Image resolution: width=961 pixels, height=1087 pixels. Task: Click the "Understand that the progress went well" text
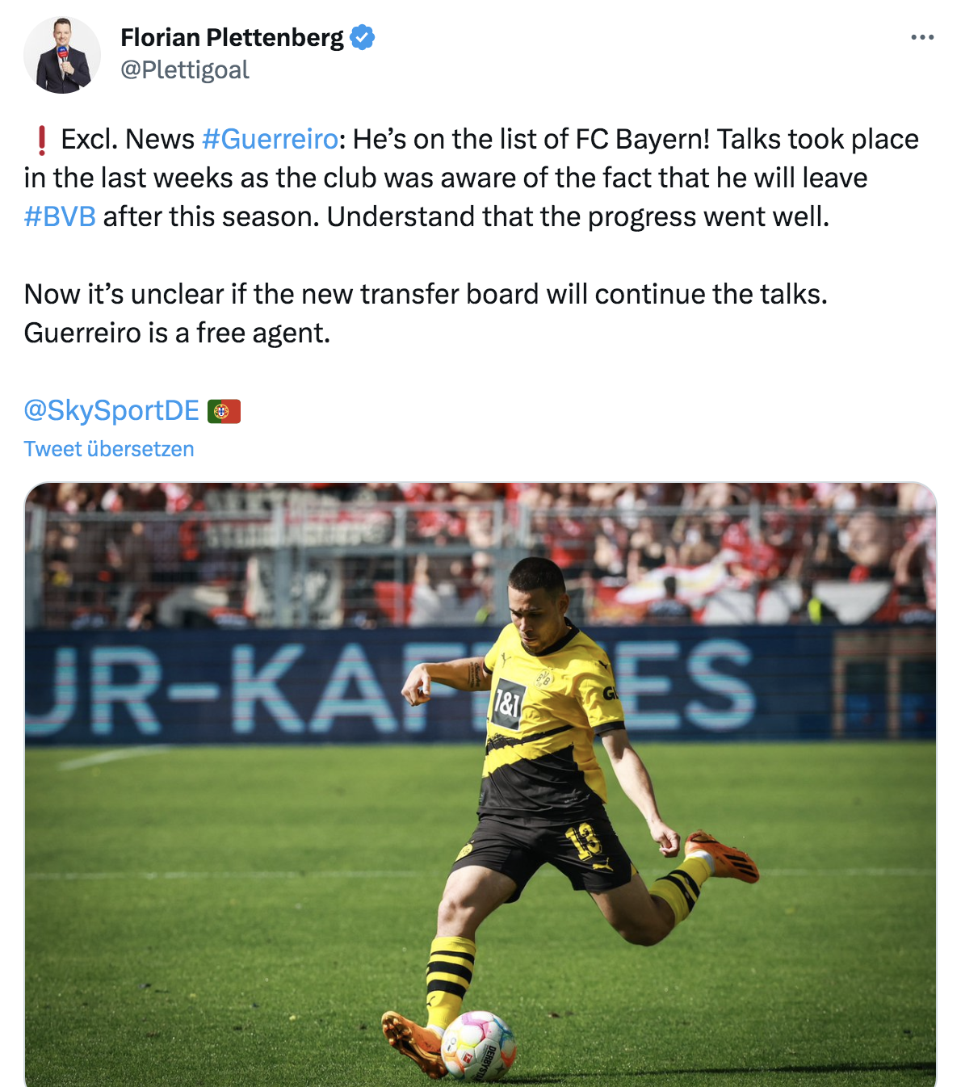click(577, 216)
